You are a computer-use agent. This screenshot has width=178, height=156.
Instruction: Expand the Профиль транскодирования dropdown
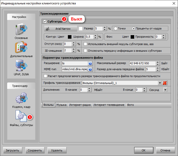160,83
